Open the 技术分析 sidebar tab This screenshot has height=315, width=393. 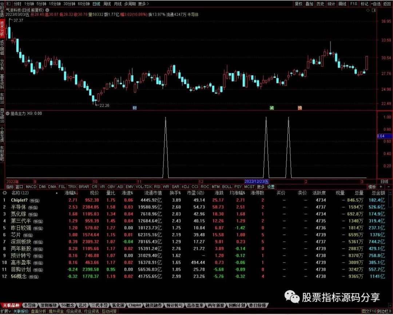[2, 29]
